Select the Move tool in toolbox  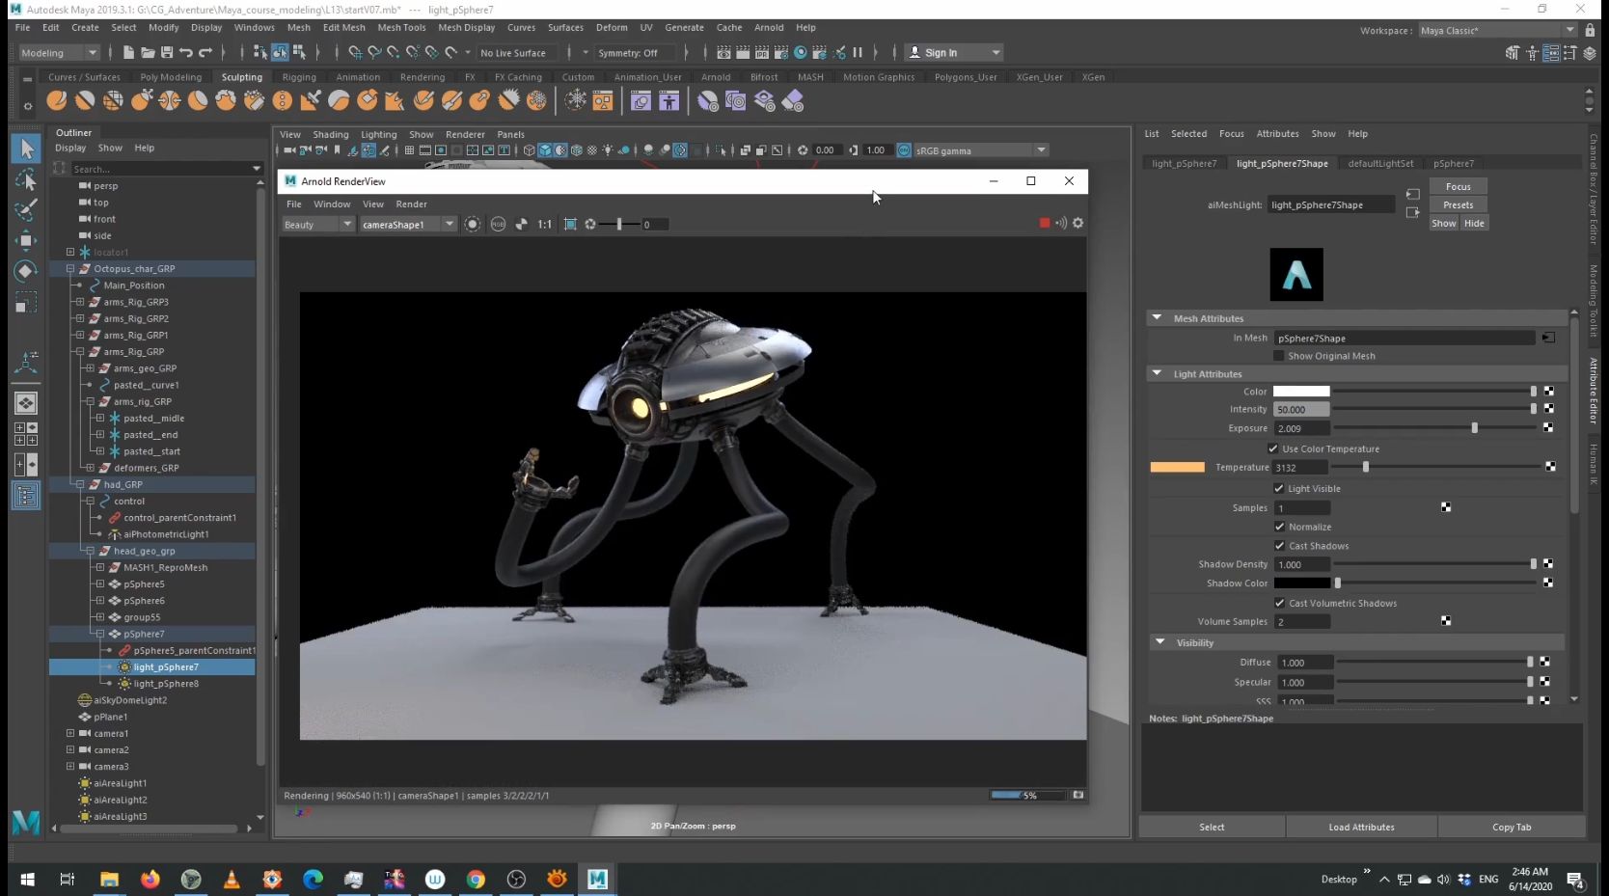tap(26, 240)
